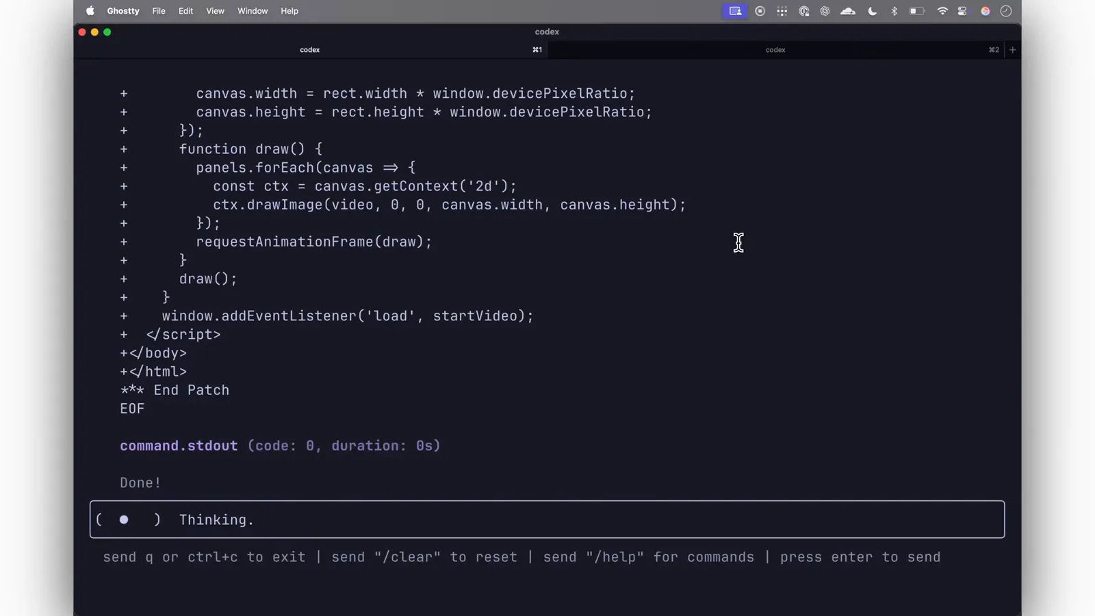The width and height of the screenshot is (1095, 616).
Task: Open the Ghostty application menu
Action: click(123, 11)
